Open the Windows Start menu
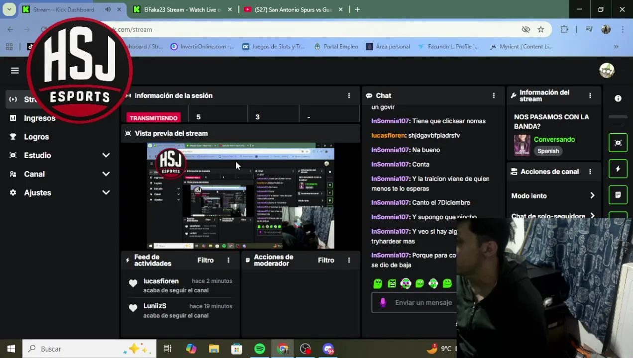633x358 pixels. (x=11, y=349)
